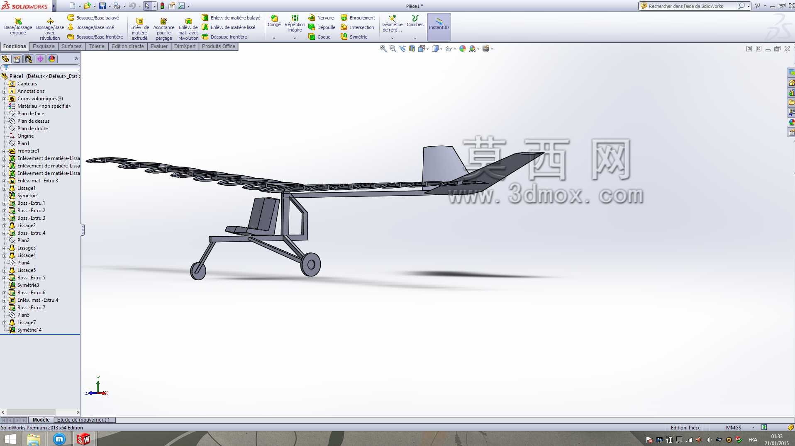Open the DisplayManager panel tab

(52, 59)
